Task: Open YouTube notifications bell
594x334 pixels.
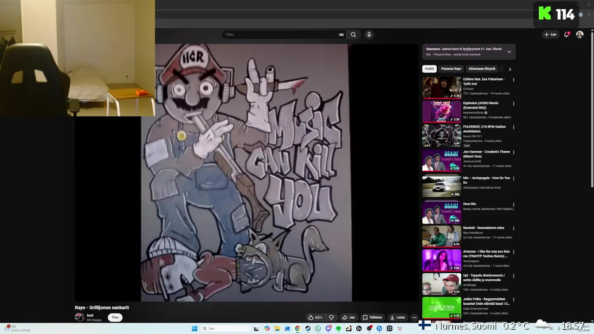Action: point(567,34)
